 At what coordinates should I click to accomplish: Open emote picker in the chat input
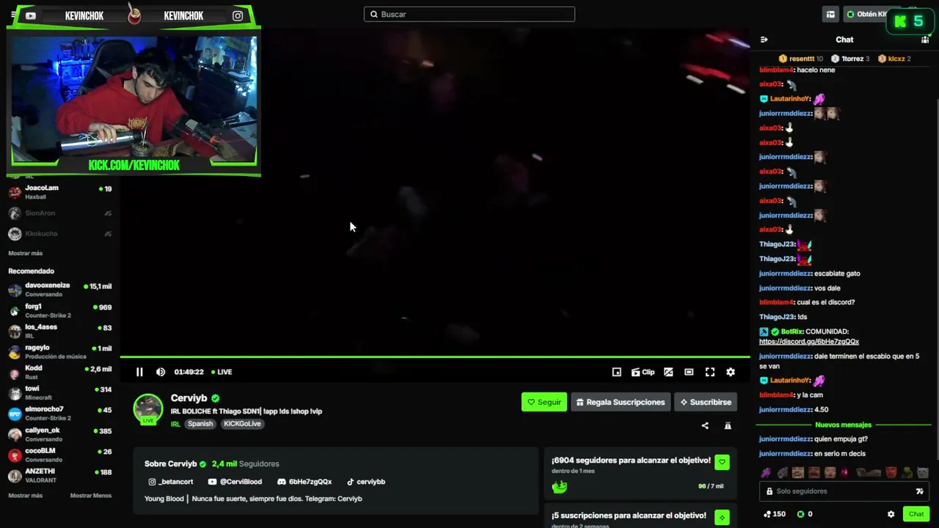(919, 491)
